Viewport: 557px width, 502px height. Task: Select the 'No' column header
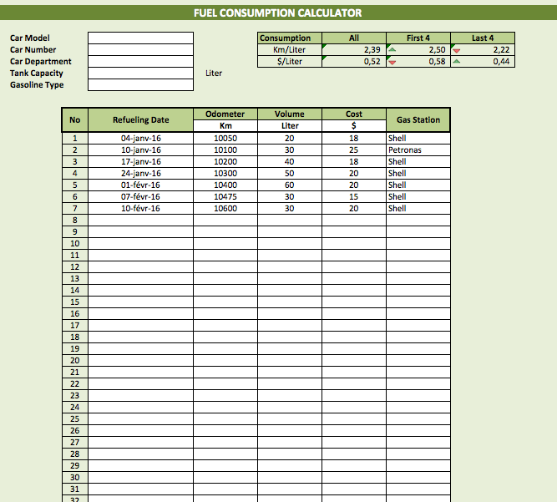click(75, 120)
